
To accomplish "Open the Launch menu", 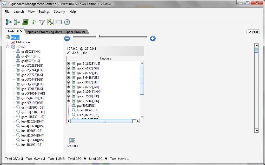I will pos(19,12).
